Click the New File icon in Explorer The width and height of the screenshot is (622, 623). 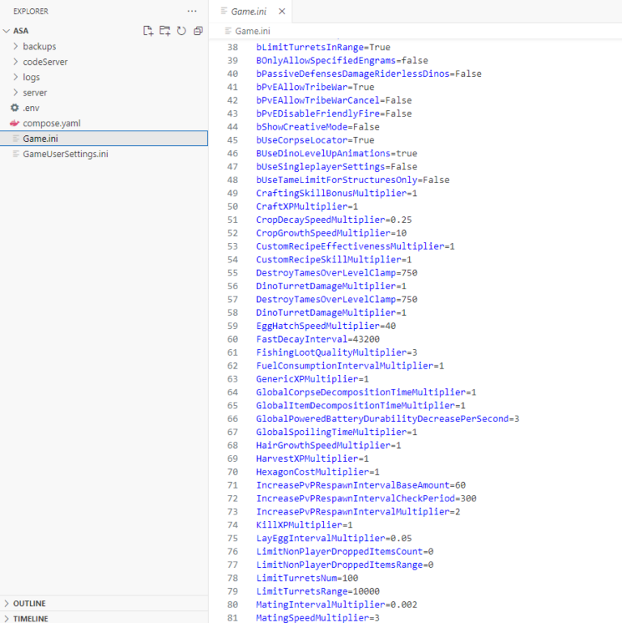147,31
